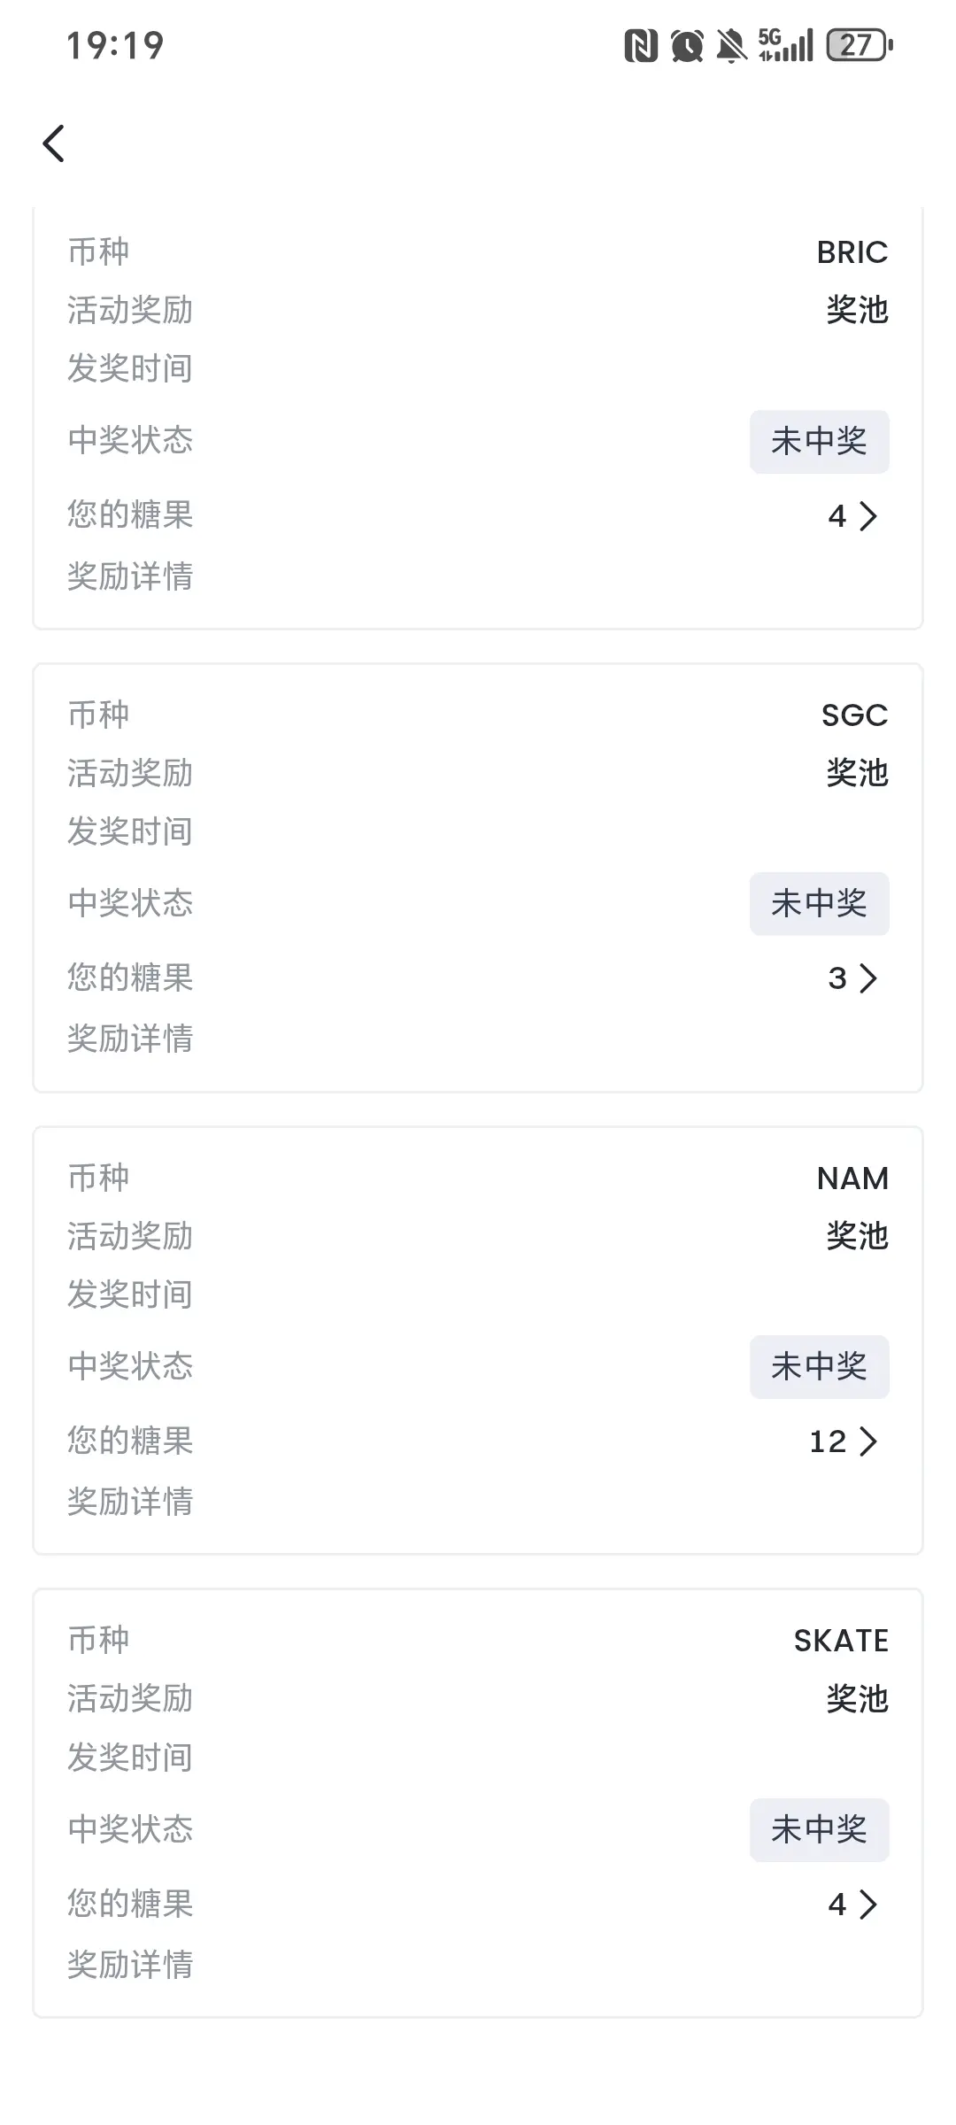Tap NAM 未中奖 status badge
This screenshot has width=956, height=2125.
(820, 1366)
